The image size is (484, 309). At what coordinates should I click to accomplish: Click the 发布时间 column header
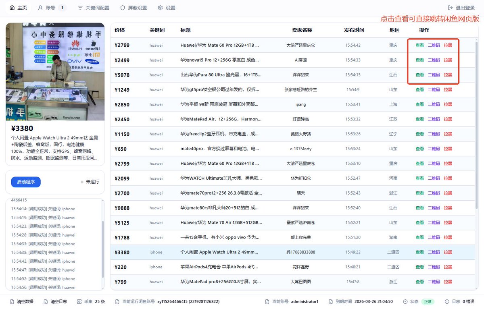[x=354, y=30]
